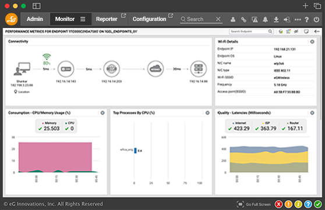Click the chain link icon

click(x=243, y=20)
